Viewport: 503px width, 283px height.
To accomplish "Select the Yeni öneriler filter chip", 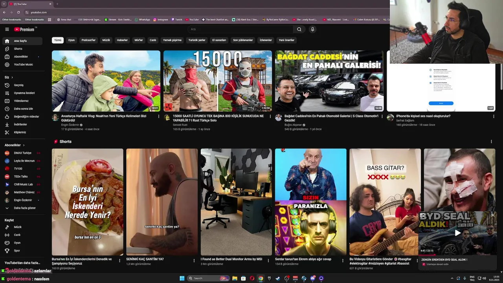I will pos(286,40).
